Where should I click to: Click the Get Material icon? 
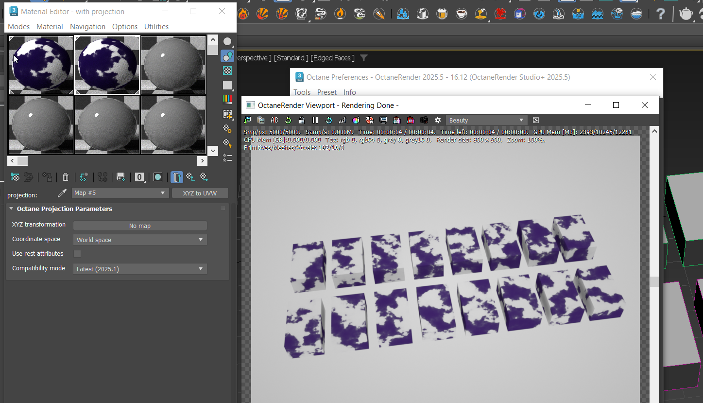[x=15, y=177]
